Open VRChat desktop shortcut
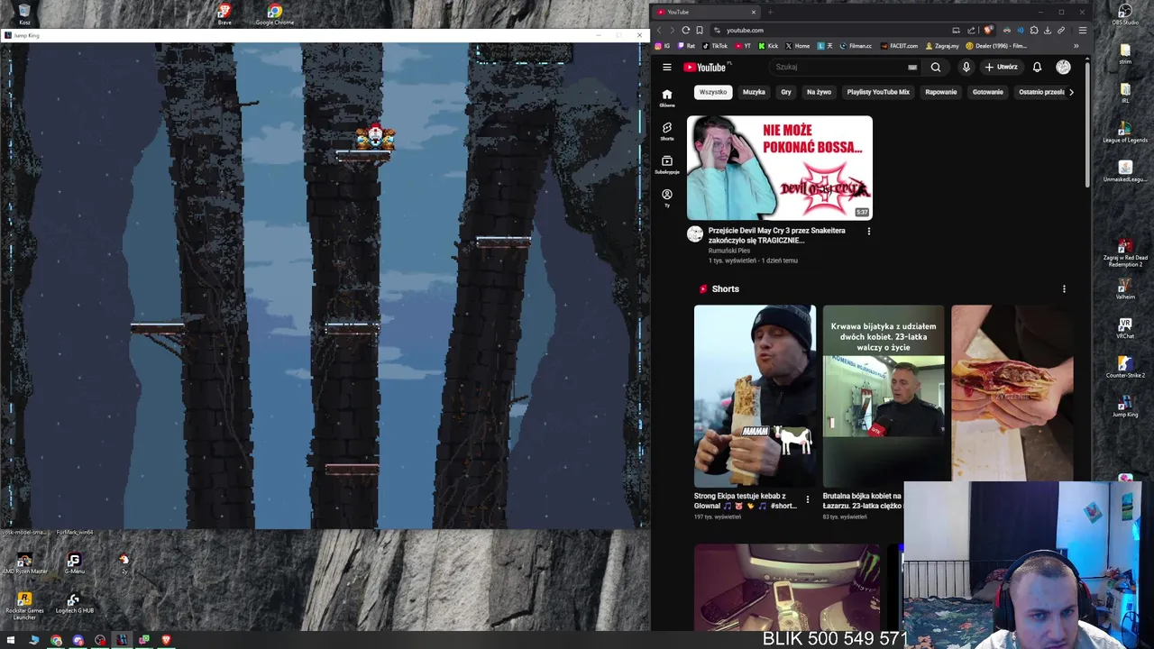Screen dimensions: 1154x649 (1125, 327)
